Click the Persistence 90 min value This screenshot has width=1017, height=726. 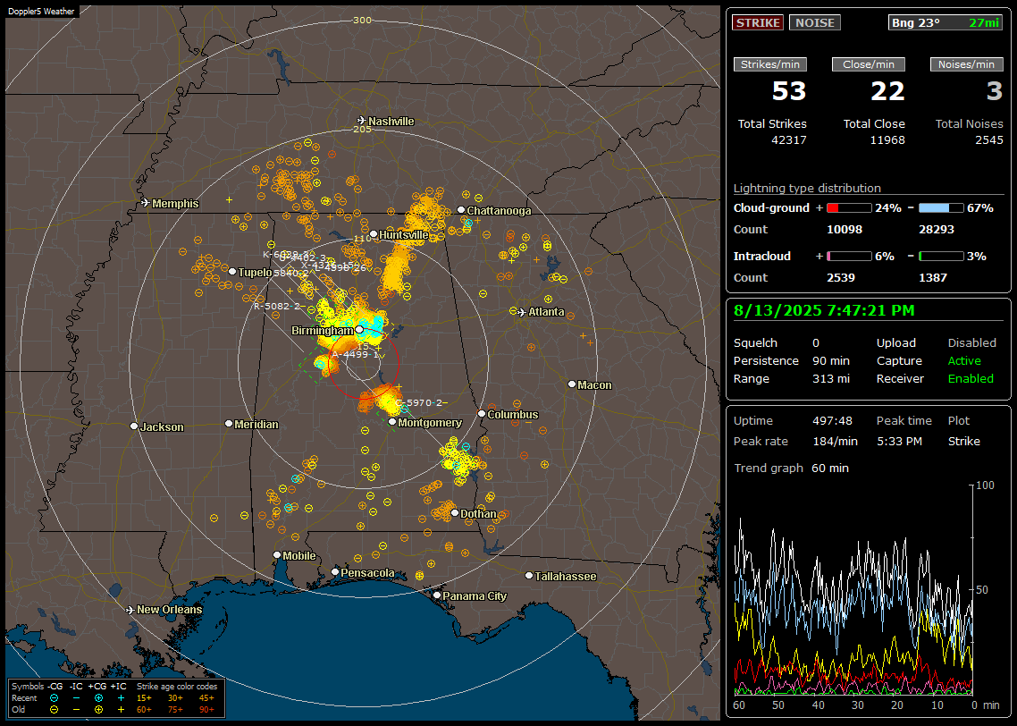click(x=831, y=360)
